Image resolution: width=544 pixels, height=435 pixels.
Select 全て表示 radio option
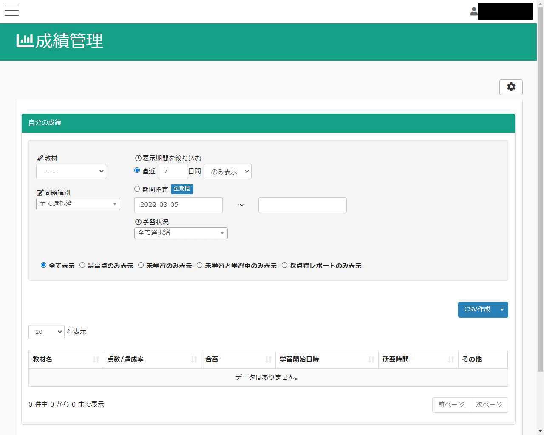pyautogui.click(x=43, y=265)
